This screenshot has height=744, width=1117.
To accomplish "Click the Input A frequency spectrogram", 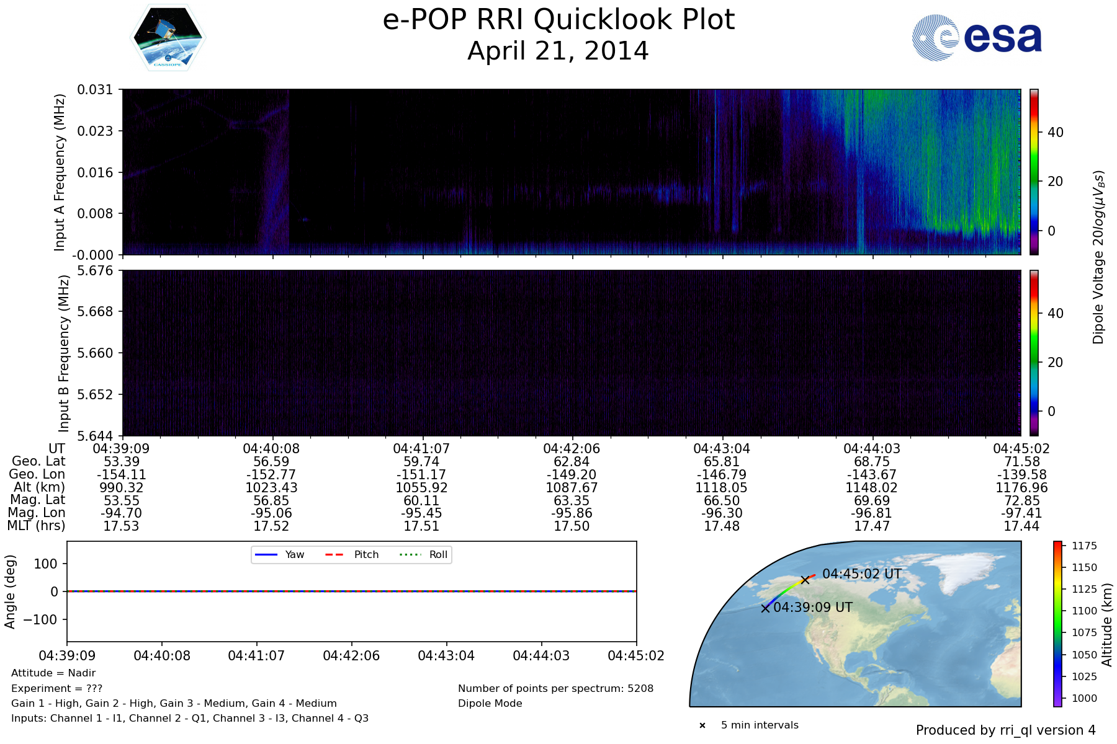I will 571,172.
